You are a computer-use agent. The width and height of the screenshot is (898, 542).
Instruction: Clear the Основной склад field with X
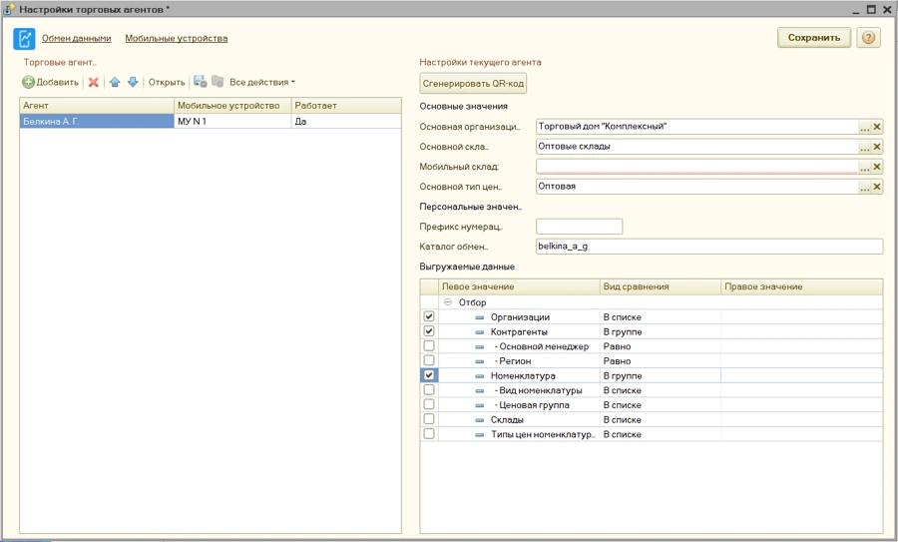[877, 147]
